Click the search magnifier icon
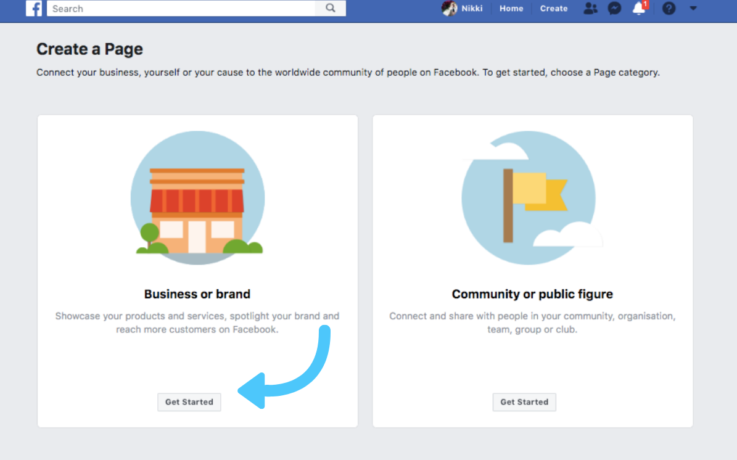 pos(331,8)
